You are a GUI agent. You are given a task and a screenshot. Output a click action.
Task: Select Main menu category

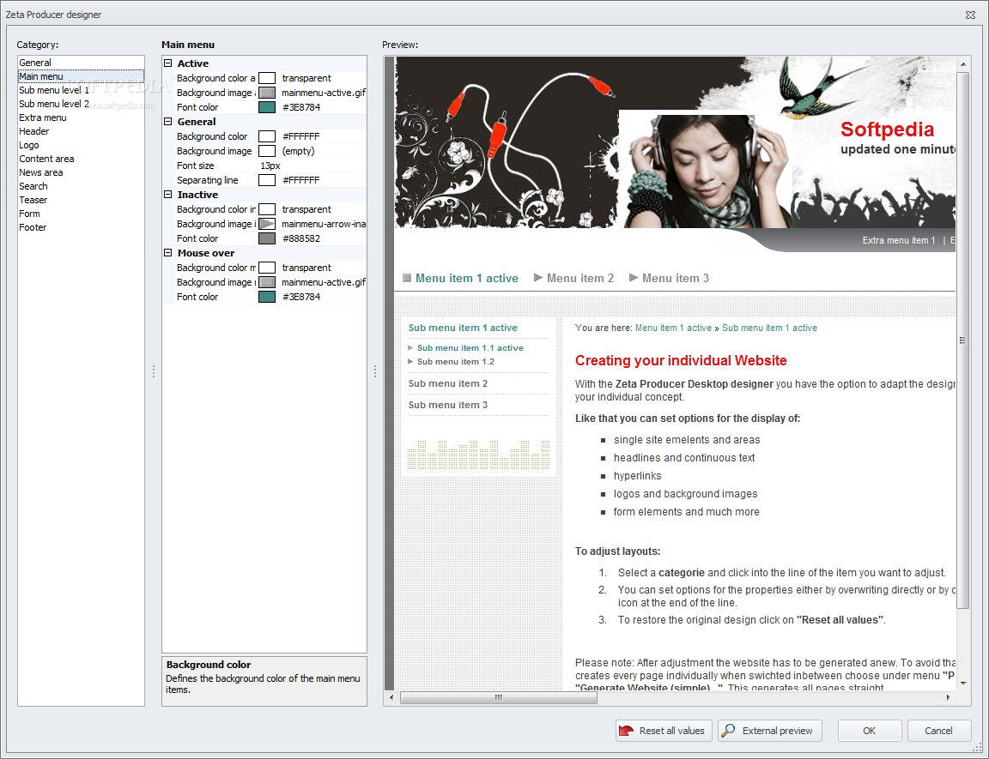coord(81,76)
